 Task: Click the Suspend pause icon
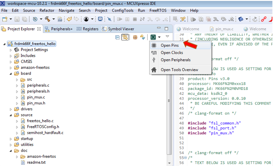pyautogui.click(x=127, y=19)
